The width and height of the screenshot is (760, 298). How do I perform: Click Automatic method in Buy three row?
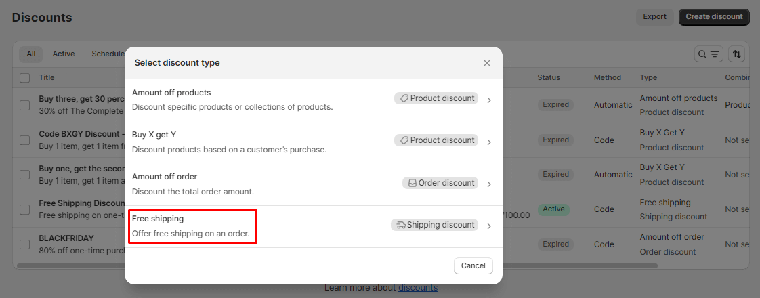click(613, 105)
